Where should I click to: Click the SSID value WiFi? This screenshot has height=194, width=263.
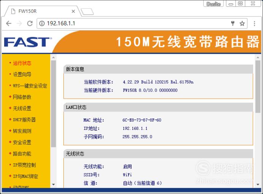[x=127, y=175]
